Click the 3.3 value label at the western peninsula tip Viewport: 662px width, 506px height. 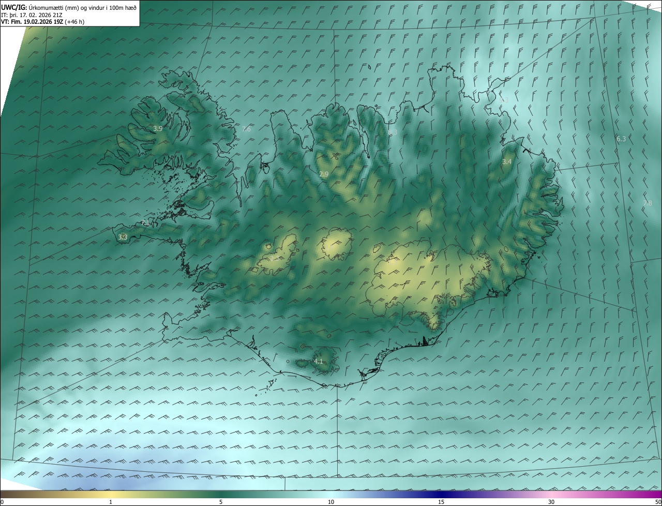[123, 237]
